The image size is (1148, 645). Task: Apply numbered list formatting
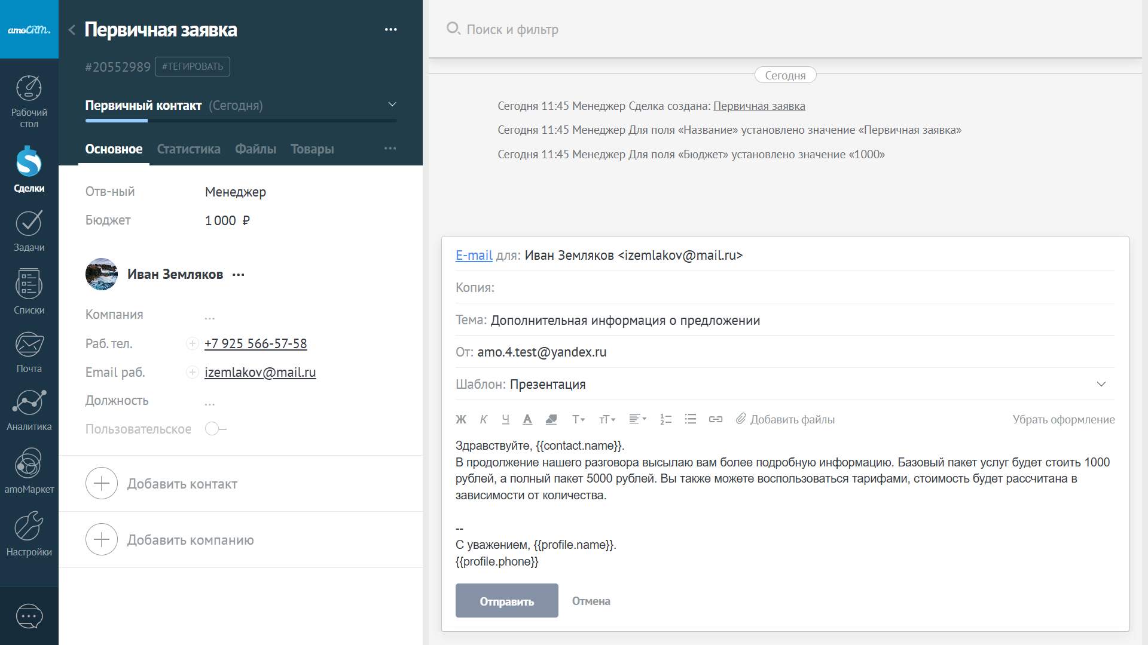click(665, 419)
